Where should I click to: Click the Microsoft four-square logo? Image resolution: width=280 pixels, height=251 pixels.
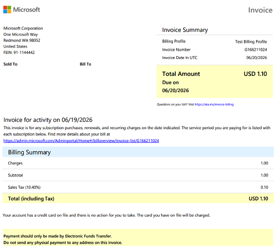click(7, 10)
